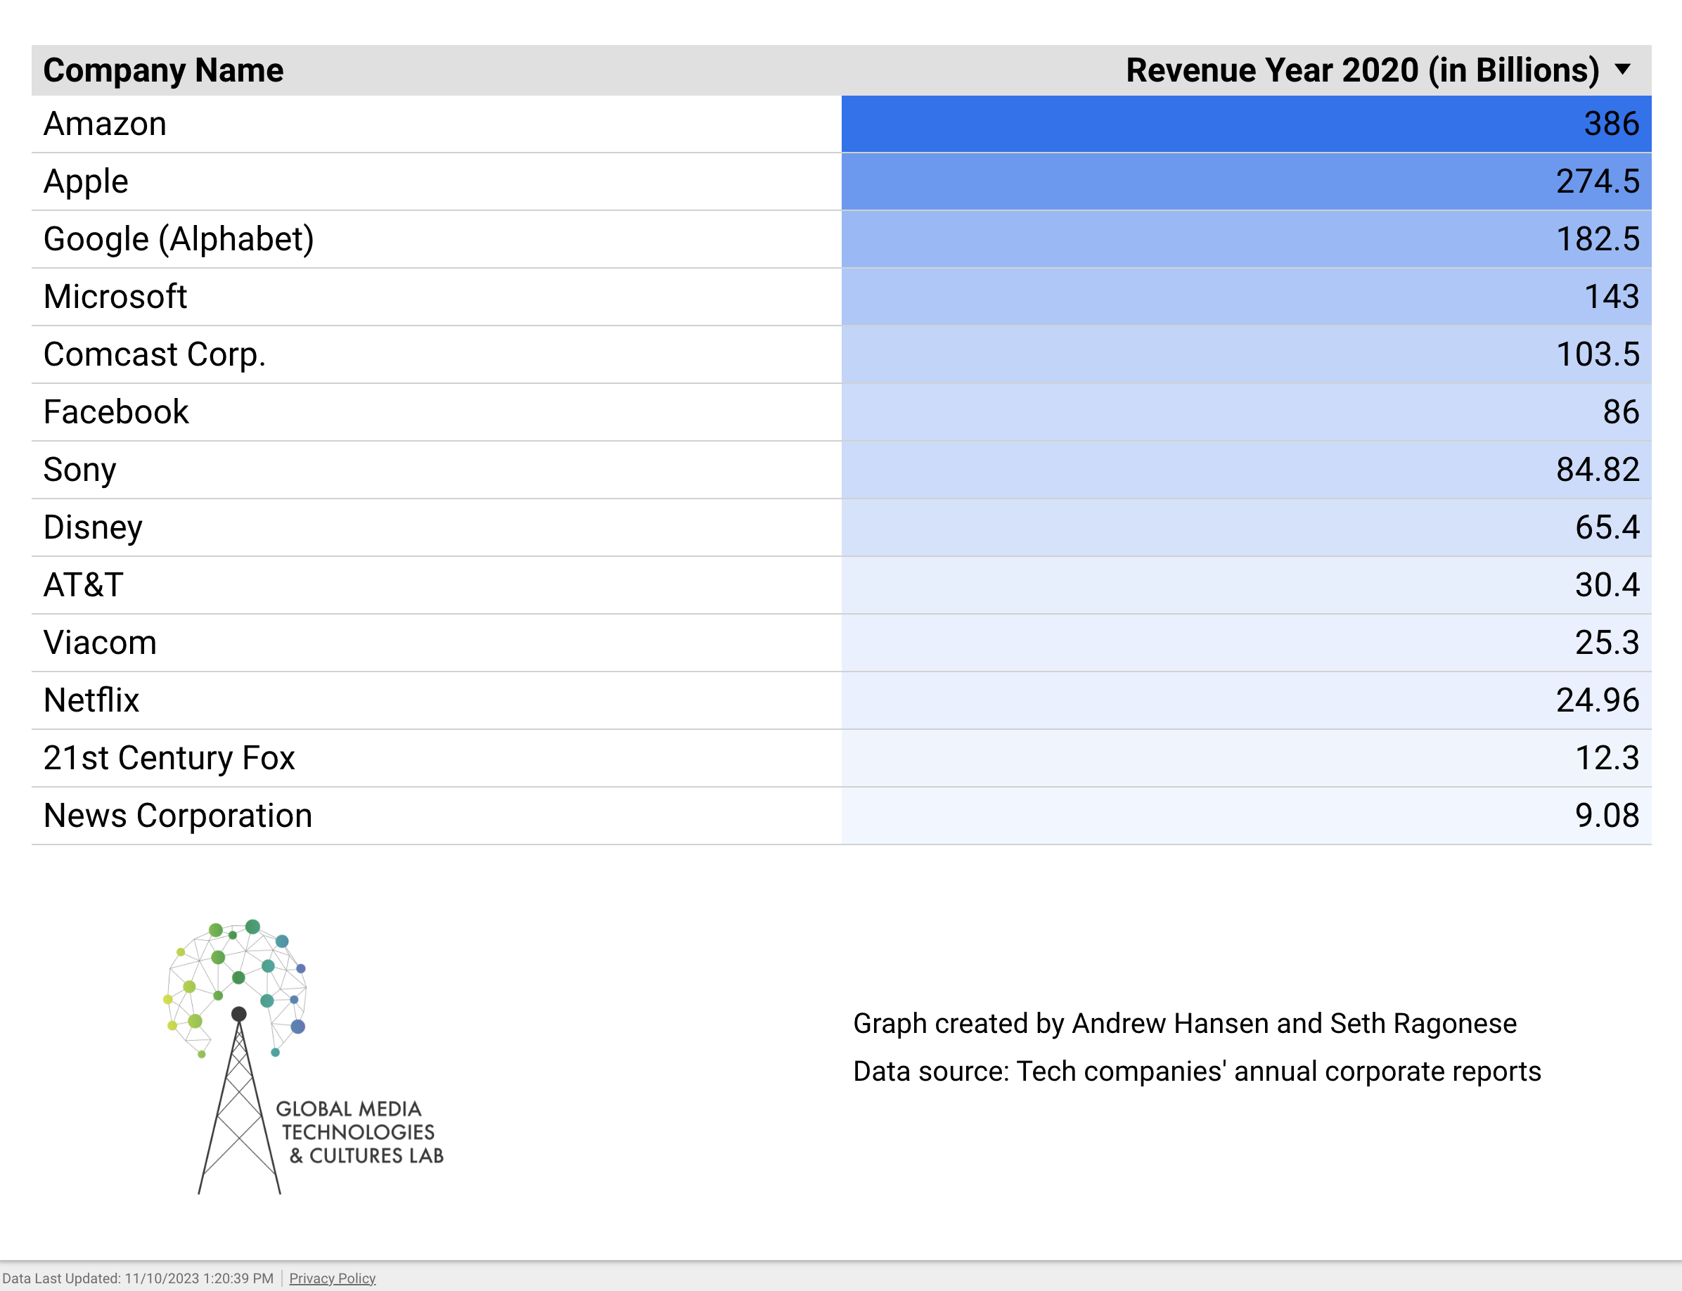Screen dimensions: 1682x1291
Task: Click the Google (Alphabet) row name
Action: point(179,239)
